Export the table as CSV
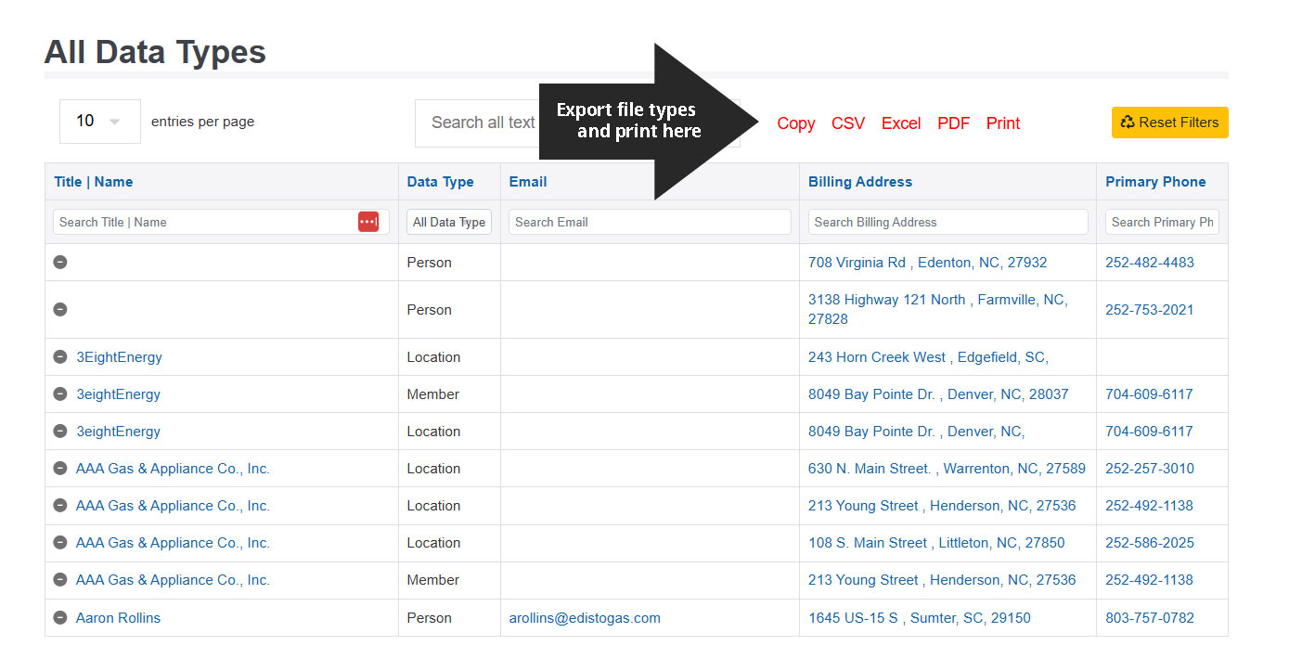Viewport: 1289px width, 658px height. point(847,123)
